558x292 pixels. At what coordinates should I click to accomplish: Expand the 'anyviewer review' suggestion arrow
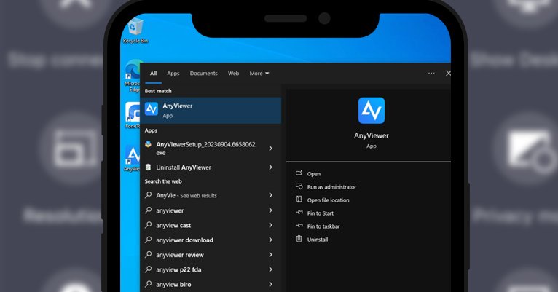point(271,254)
